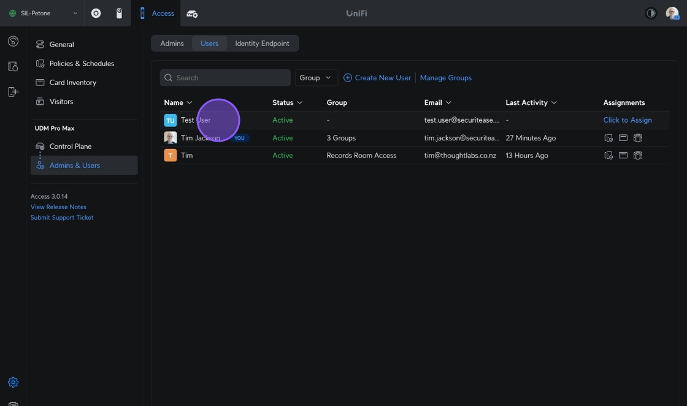Viewport: 687px width, 406px height.
Task: Open the dashboard icon at the top of the left rail
Action: (x=13, y=42)
